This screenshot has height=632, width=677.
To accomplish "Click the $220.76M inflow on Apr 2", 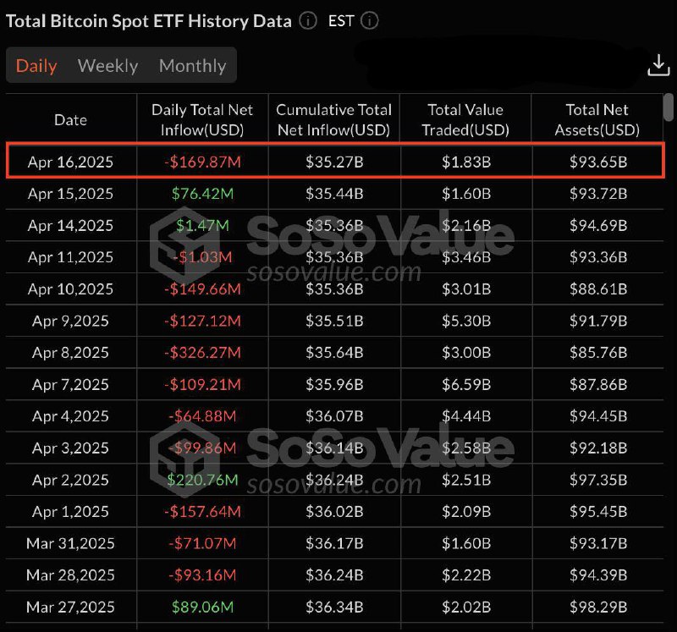I will pyautogui.click(x=202, y=480).
